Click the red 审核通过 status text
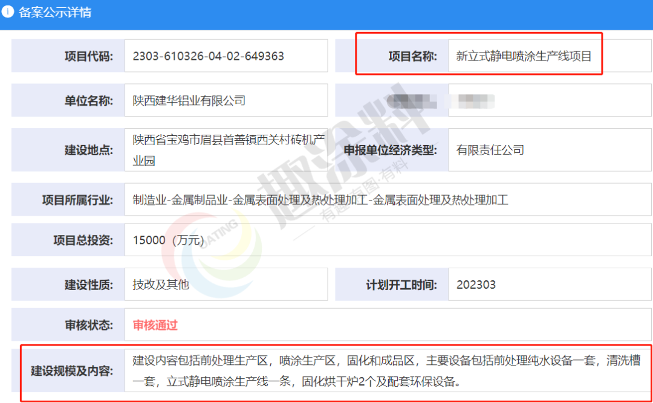The height and width of the screenshot is (403, 653). pos(155,325)
